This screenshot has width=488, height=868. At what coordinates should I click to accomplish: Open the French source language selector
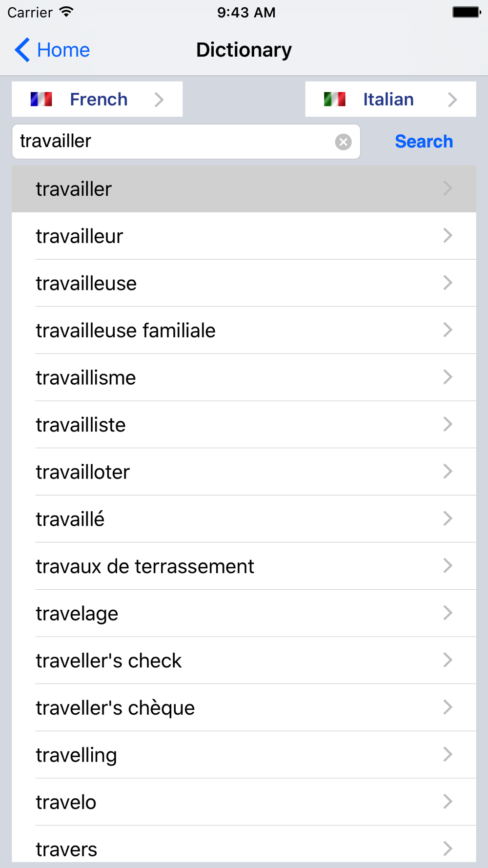coord(97,99)
